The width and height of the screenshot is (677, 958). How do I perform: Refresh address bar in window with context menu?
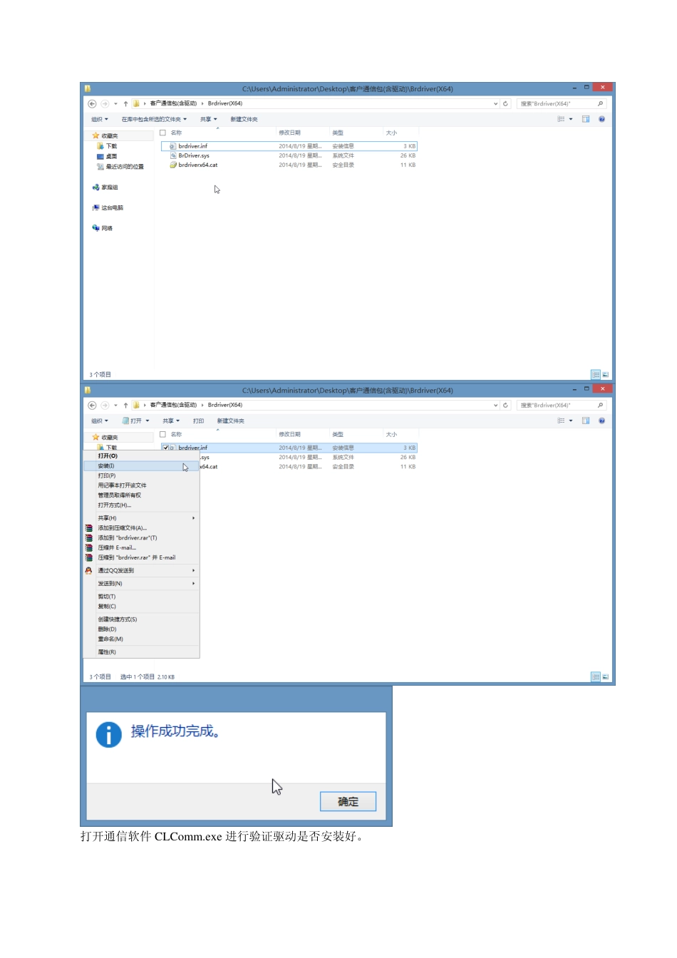tap(505, 405)
